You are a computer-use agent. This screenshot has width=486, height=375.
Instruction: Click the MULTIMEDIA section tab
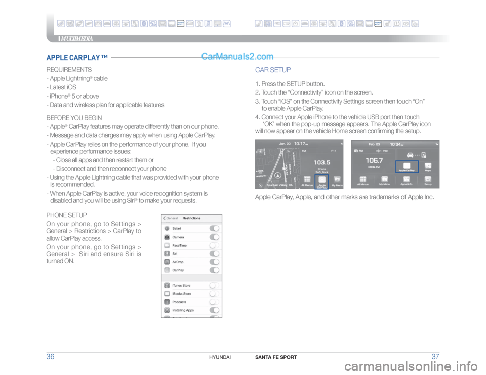(76, 39)
